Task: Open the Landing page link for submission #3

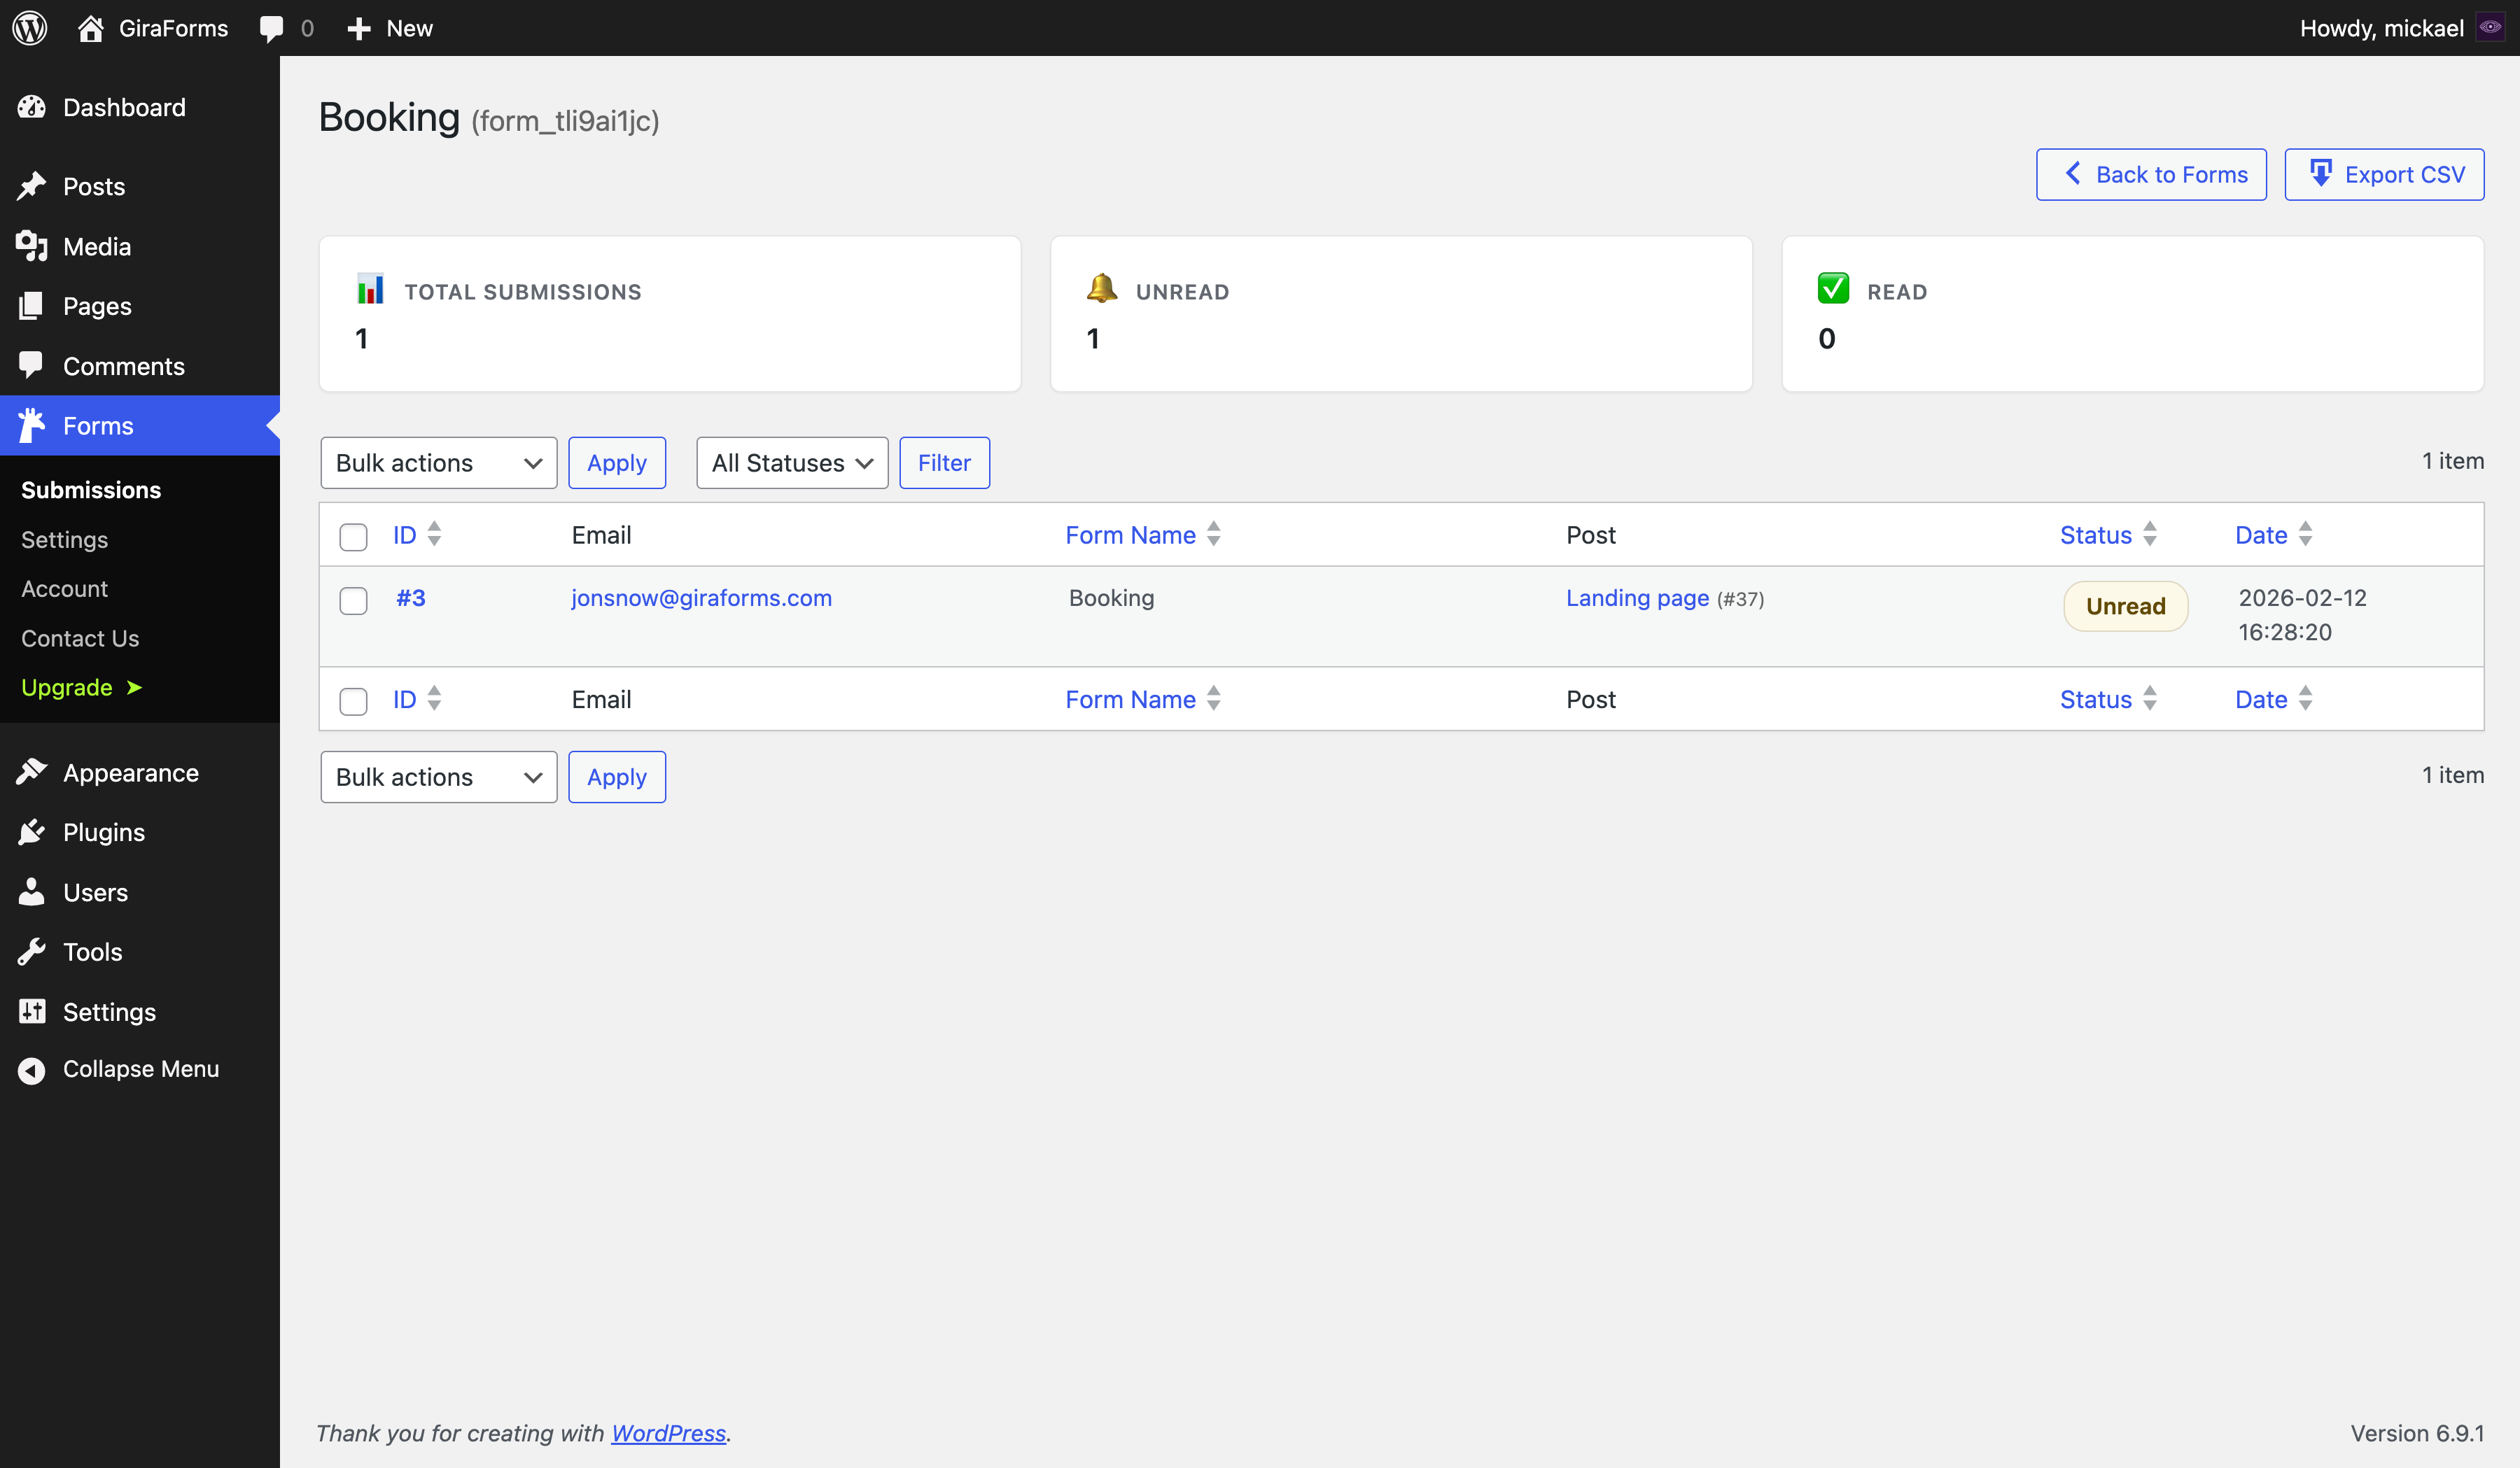Action: tap(1636, 598)
